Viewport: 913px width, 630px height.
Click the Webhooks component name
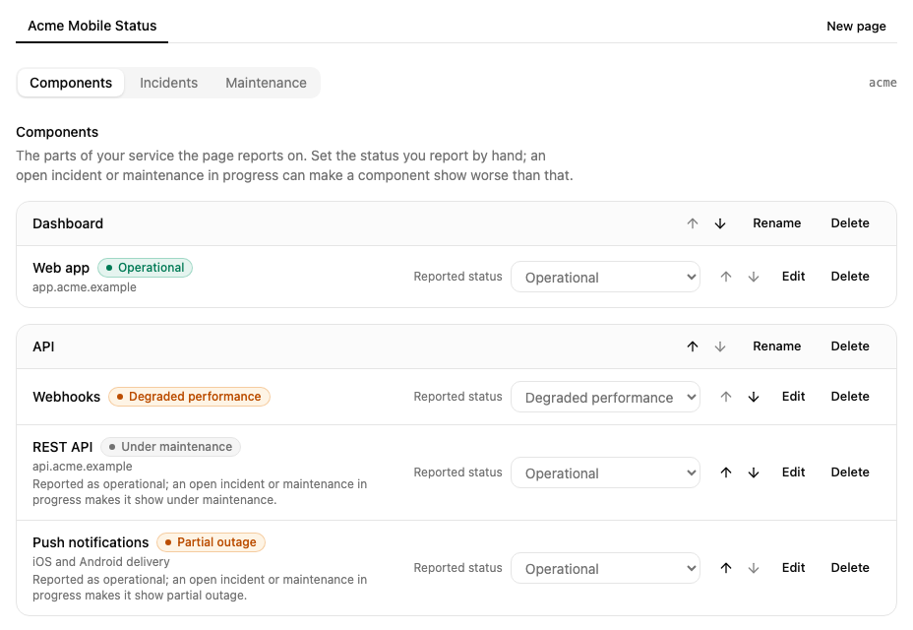[66, 397]
